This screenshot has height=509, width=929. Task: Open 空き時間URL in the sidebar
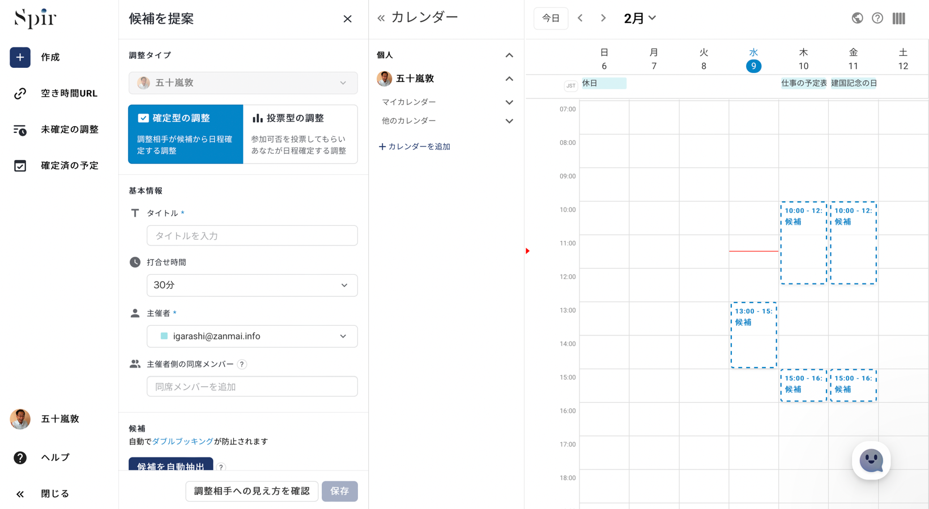[x=69, y=93]
